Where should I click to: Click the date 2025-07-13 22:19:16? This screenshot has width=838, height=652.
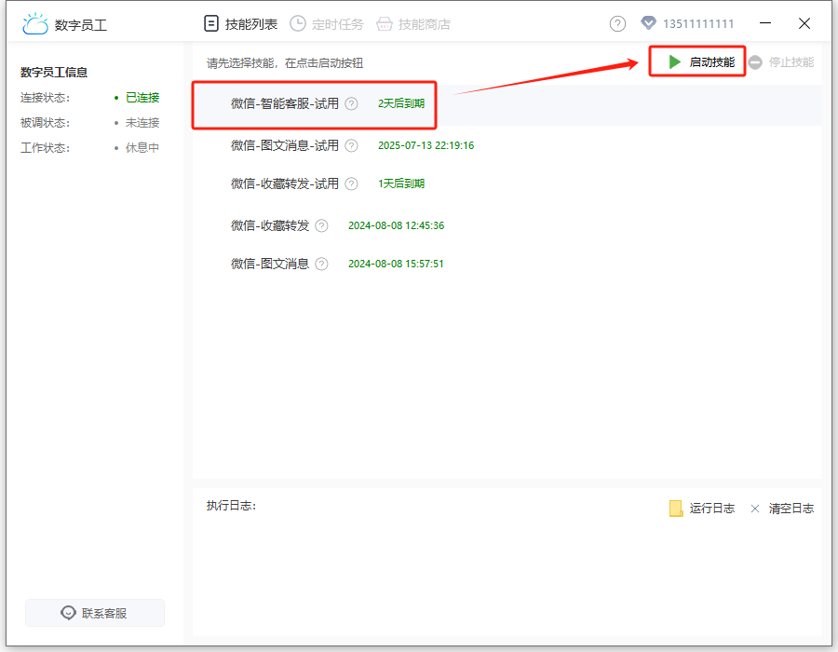tap(426, 145)
